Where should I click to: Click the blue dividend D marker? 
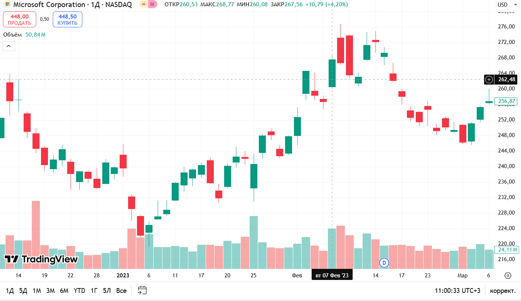click(x=384, y=263)
